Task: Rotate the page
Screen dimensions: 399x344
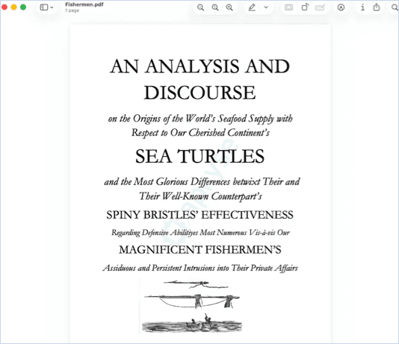Action: click(305, 7)
